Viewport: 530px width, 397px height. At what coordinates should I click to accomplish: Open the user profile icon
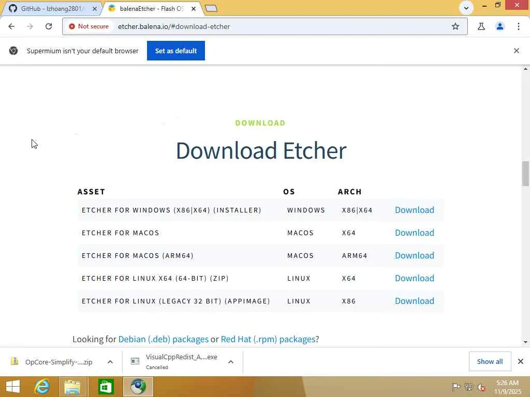[x=500, y=26]
